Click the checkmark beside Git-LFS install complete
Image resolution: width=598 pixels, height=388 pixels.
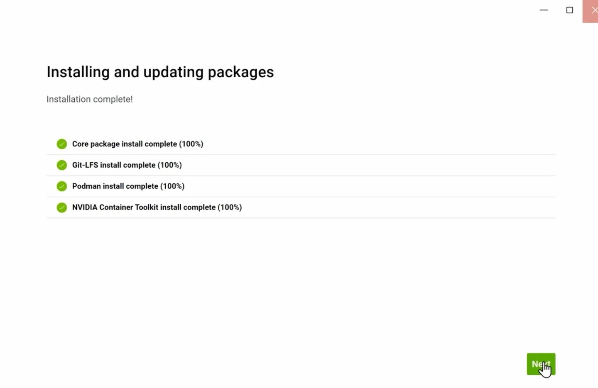61,165
